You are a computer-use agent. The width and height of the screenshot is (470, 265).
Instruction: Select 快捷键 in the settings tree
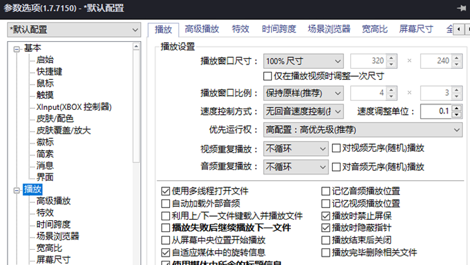[x=49, y=72]
